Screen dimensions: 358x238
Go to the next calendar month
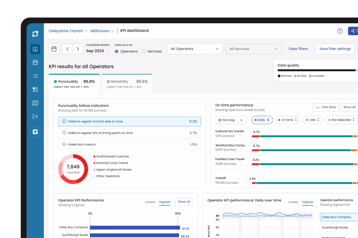[x=78, y=49]
